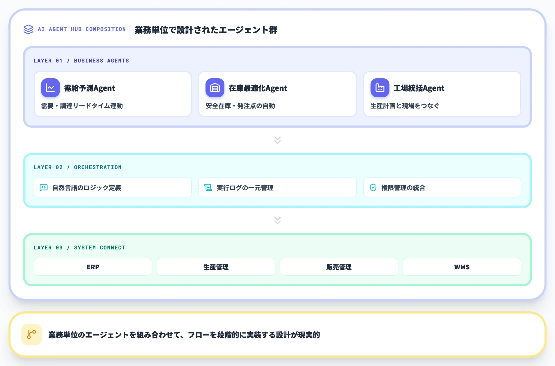
Task: Select the 在庫最適化Agent card title
Action: coord(258,88)
